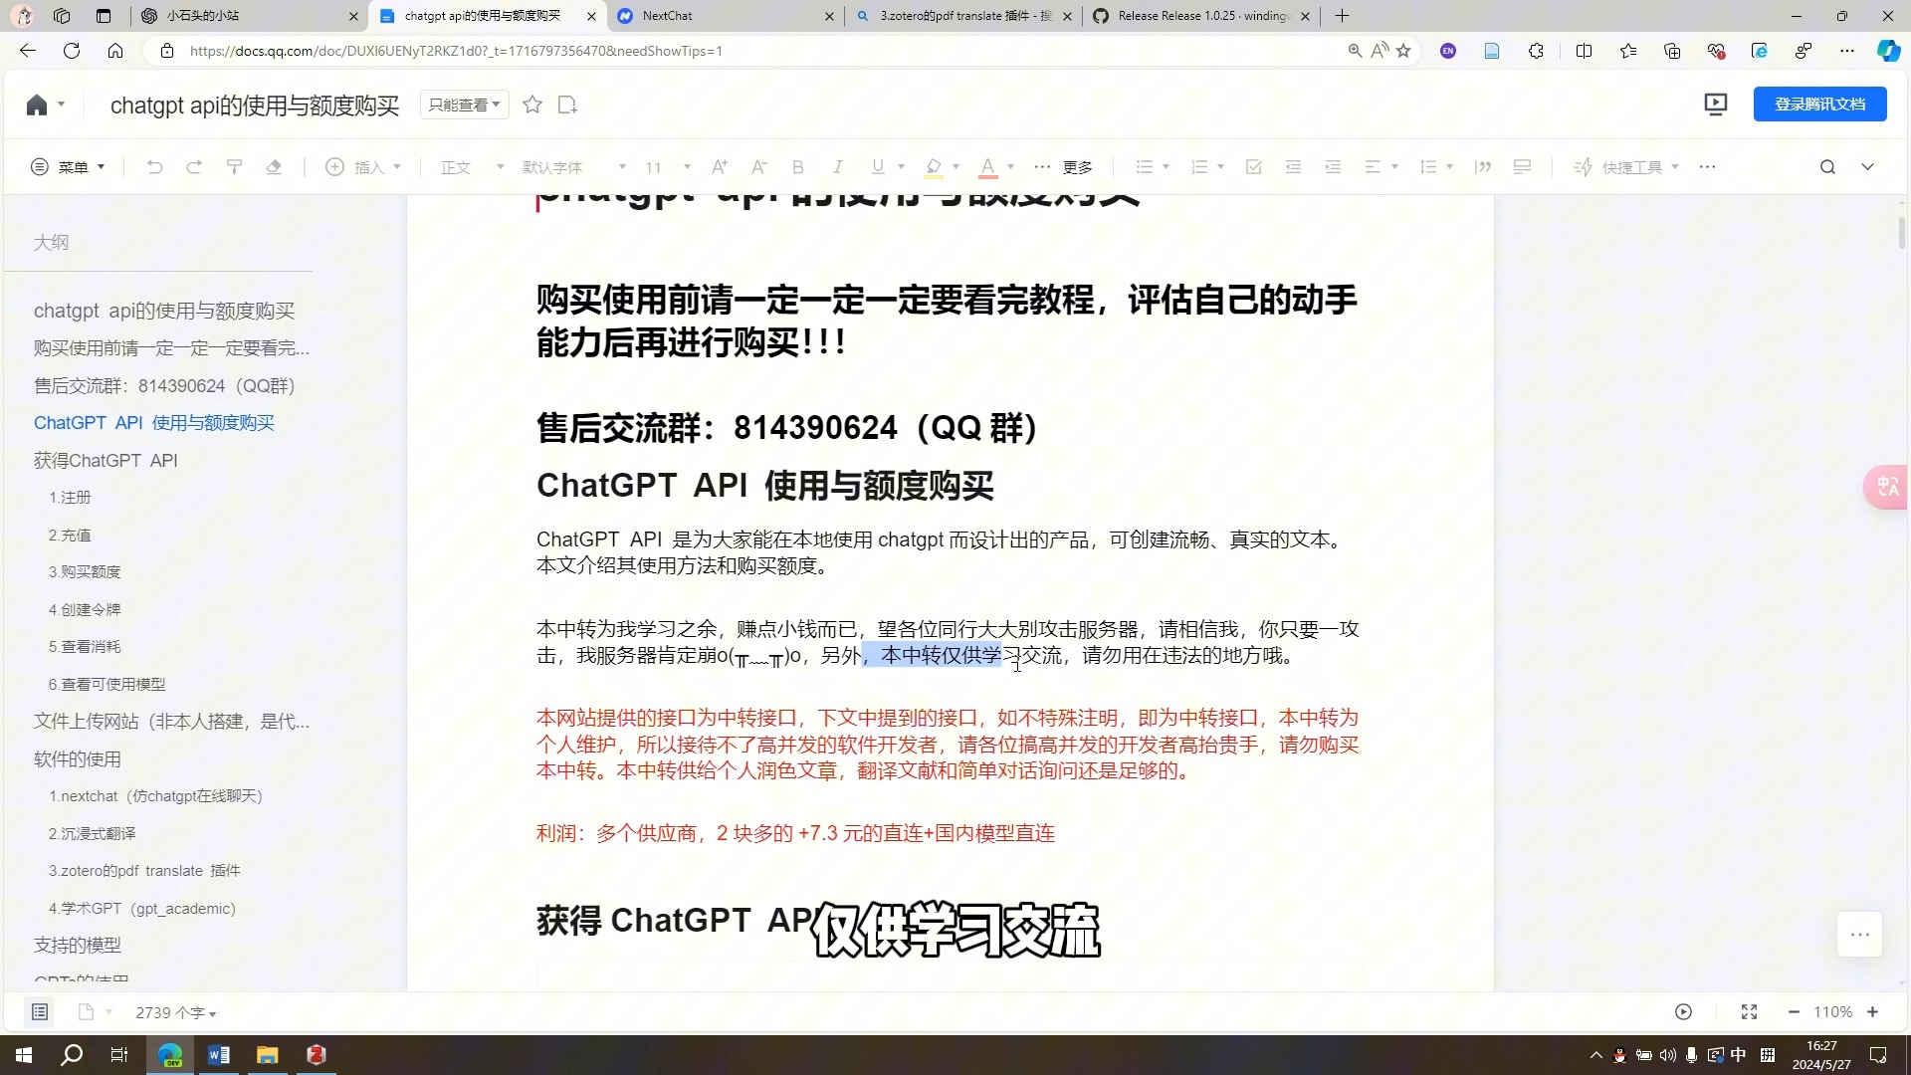The image size is (1911, 1075).
Task: Switch to zotero pdf translate tab
Action: [x=963, y=16]
